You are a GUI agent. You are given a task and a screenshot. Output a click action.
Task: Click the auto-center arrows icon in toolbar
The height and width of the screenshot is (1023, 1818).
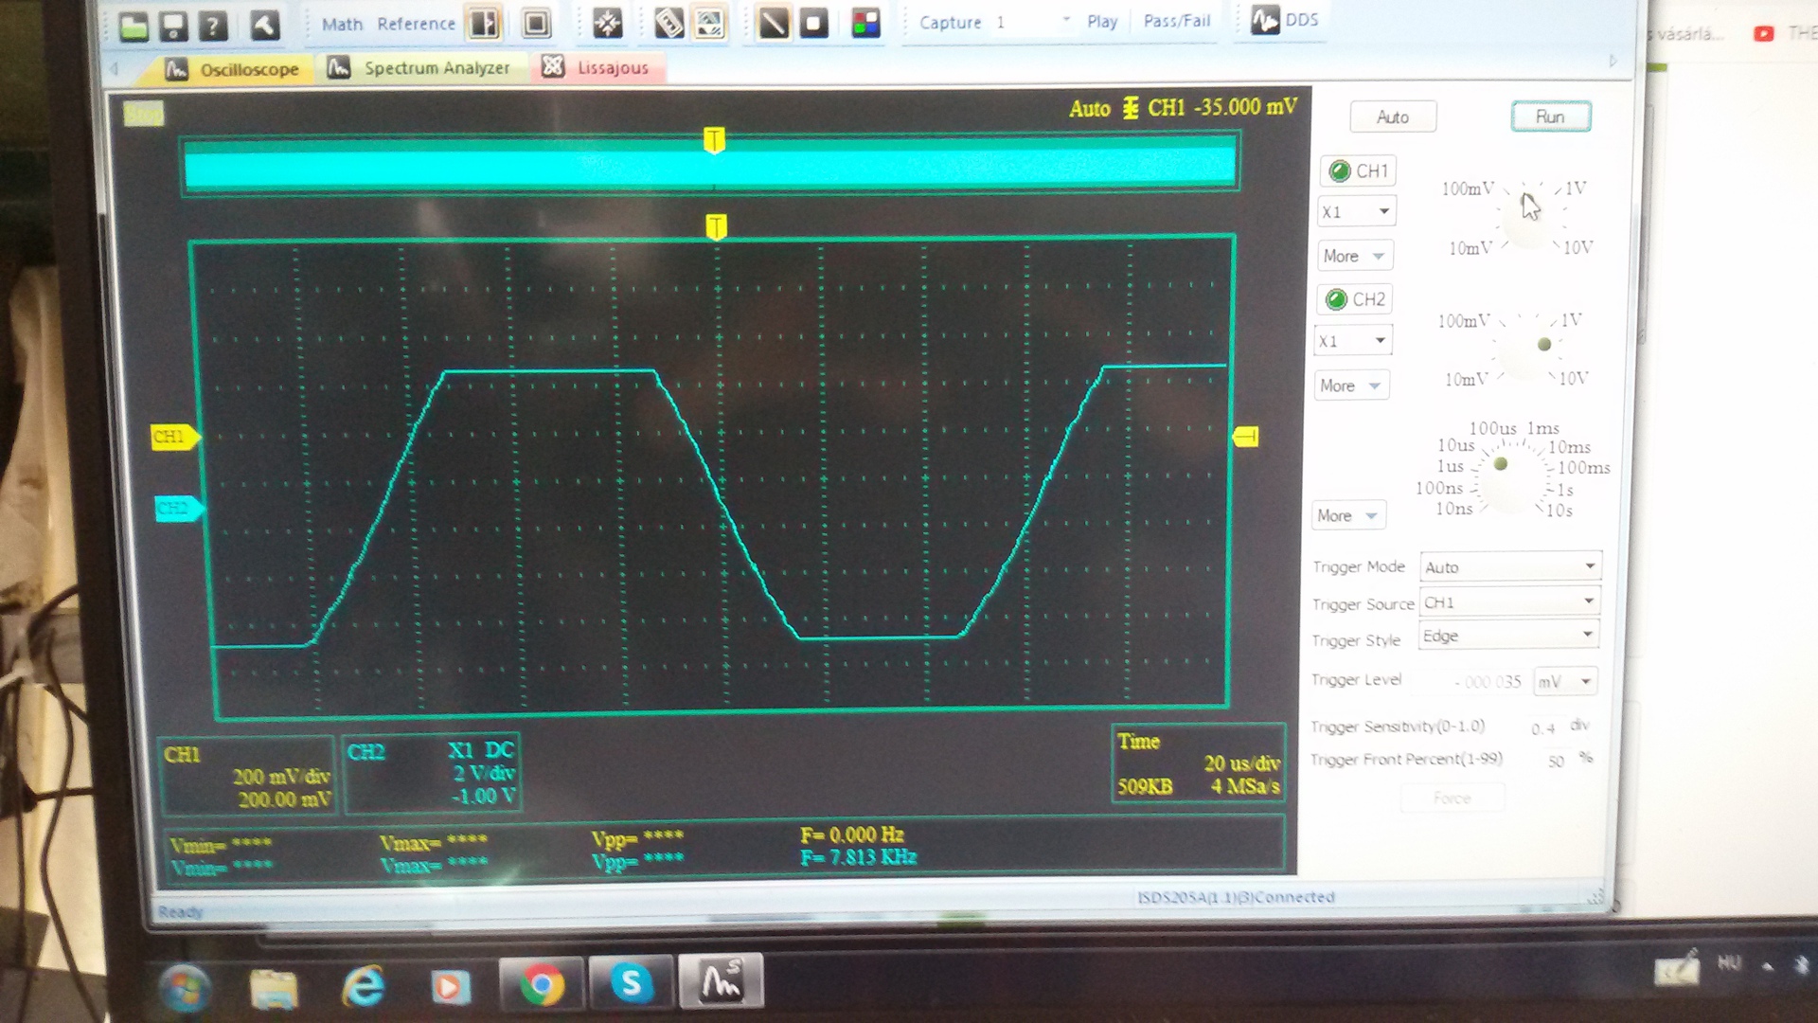click(x=607, y=24)
